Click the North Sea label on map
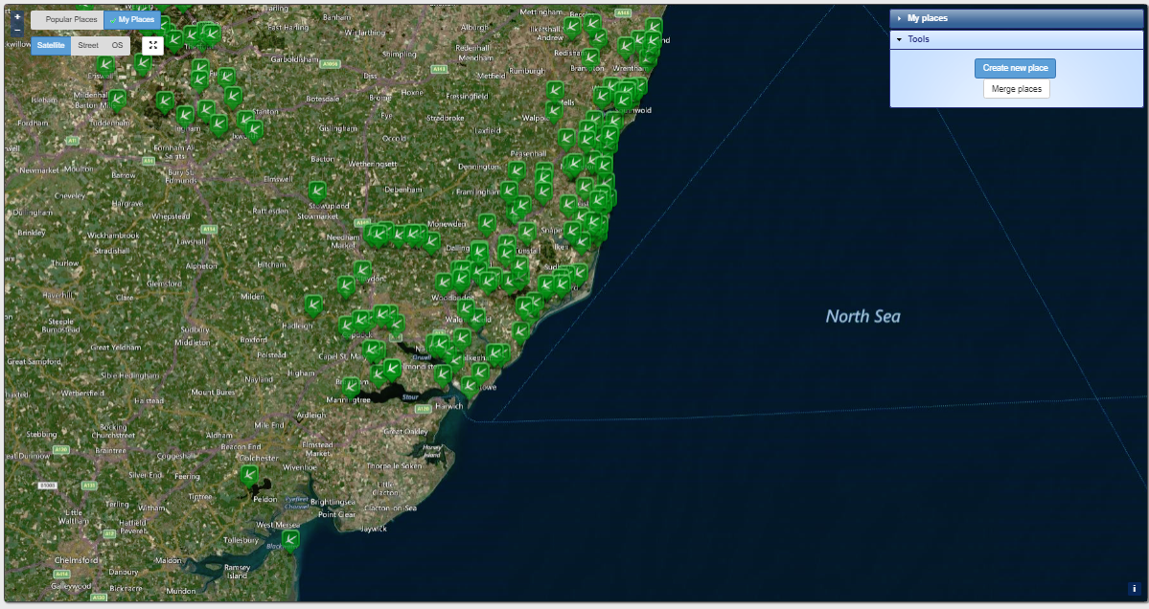1149x609 pixels. point(862,316)
